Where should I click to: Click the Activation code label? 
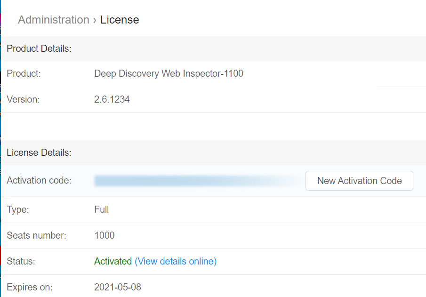pos(39,181)
